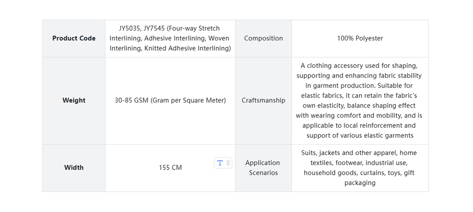This screenshot has width=473, height=212.
Task: Click the 'support of various elastic garments' line
Action: (359, 136)
